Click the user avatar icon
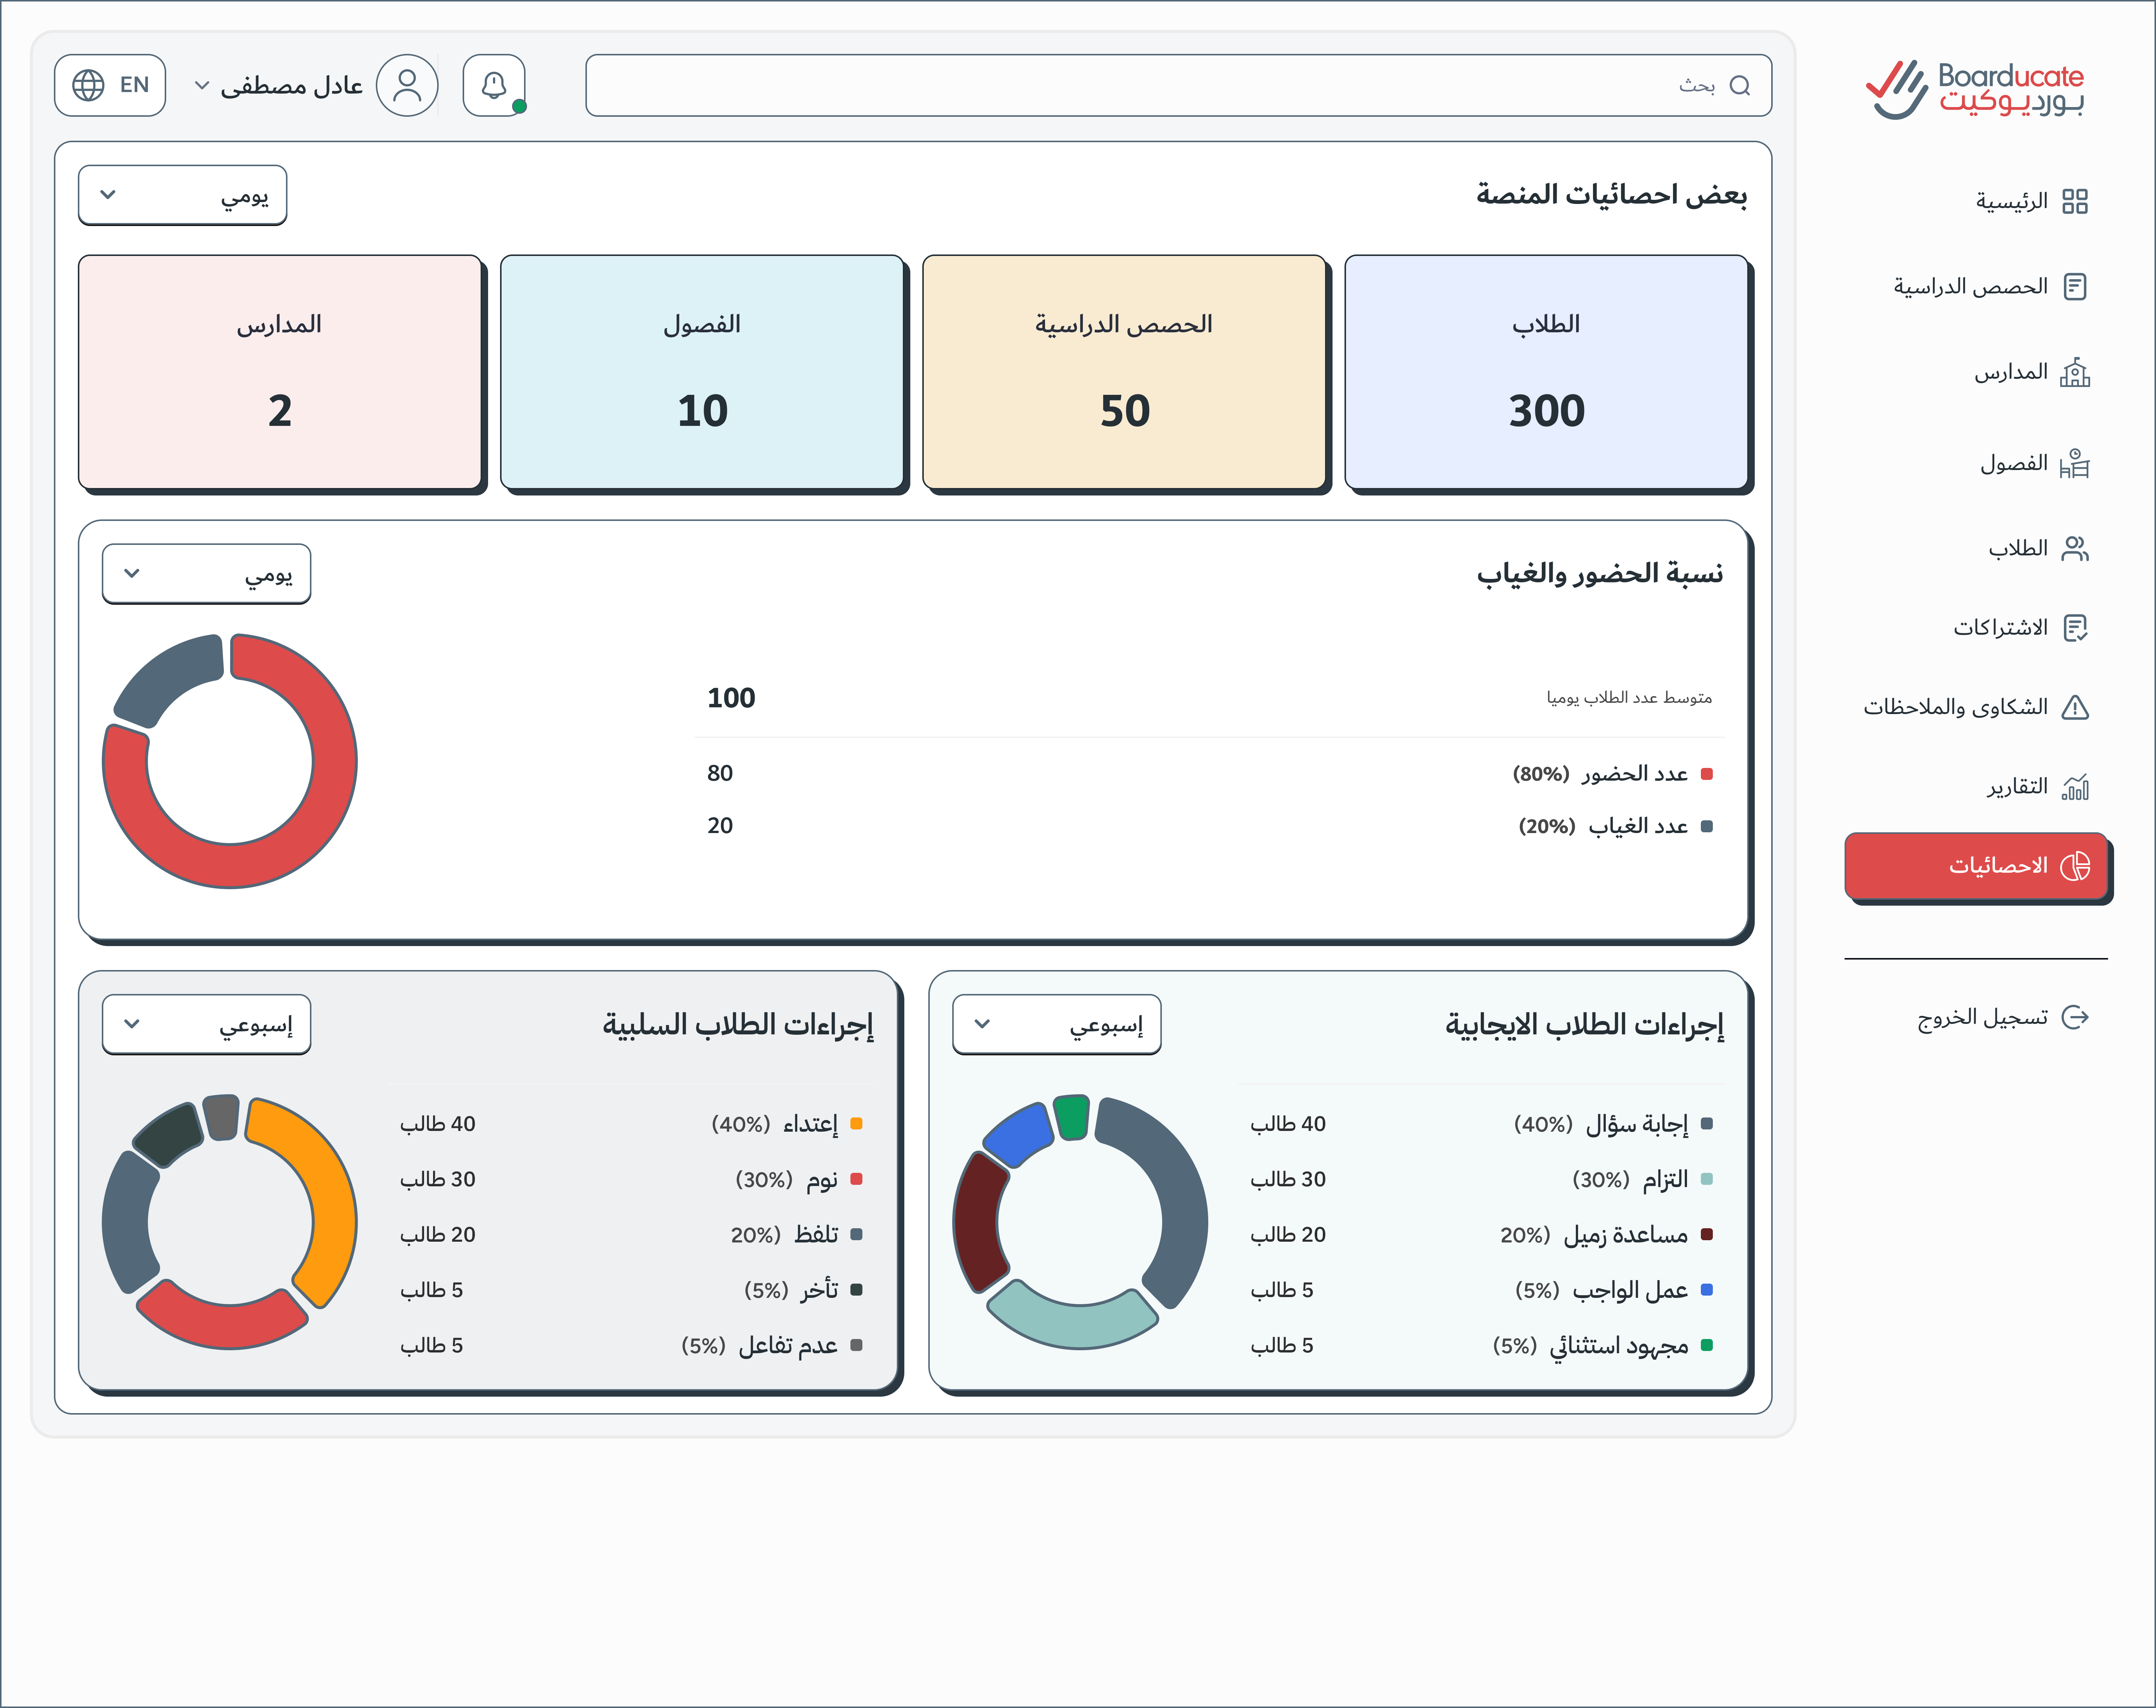2156x1708 pixels. pyautogui.click(x=407, y=85)
